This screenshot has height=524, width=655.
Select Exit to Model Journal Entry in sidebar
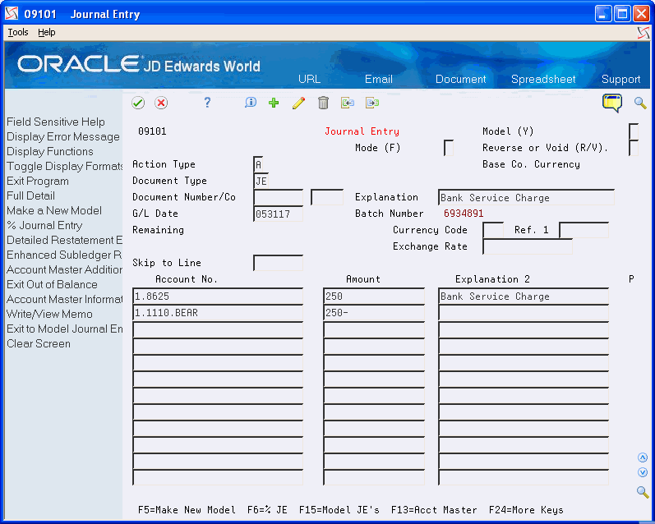coord(64,329)
